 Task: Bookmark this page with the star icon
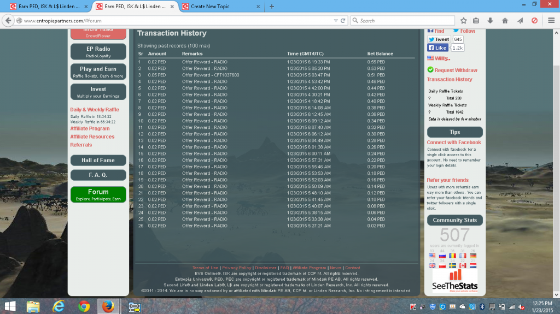464,21
